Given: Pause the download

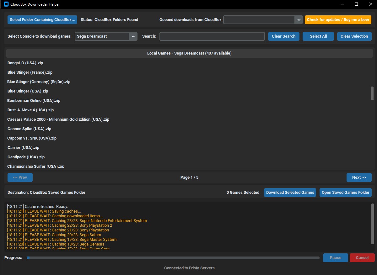Looking at the screenshot, I should (x=336, y=258).
